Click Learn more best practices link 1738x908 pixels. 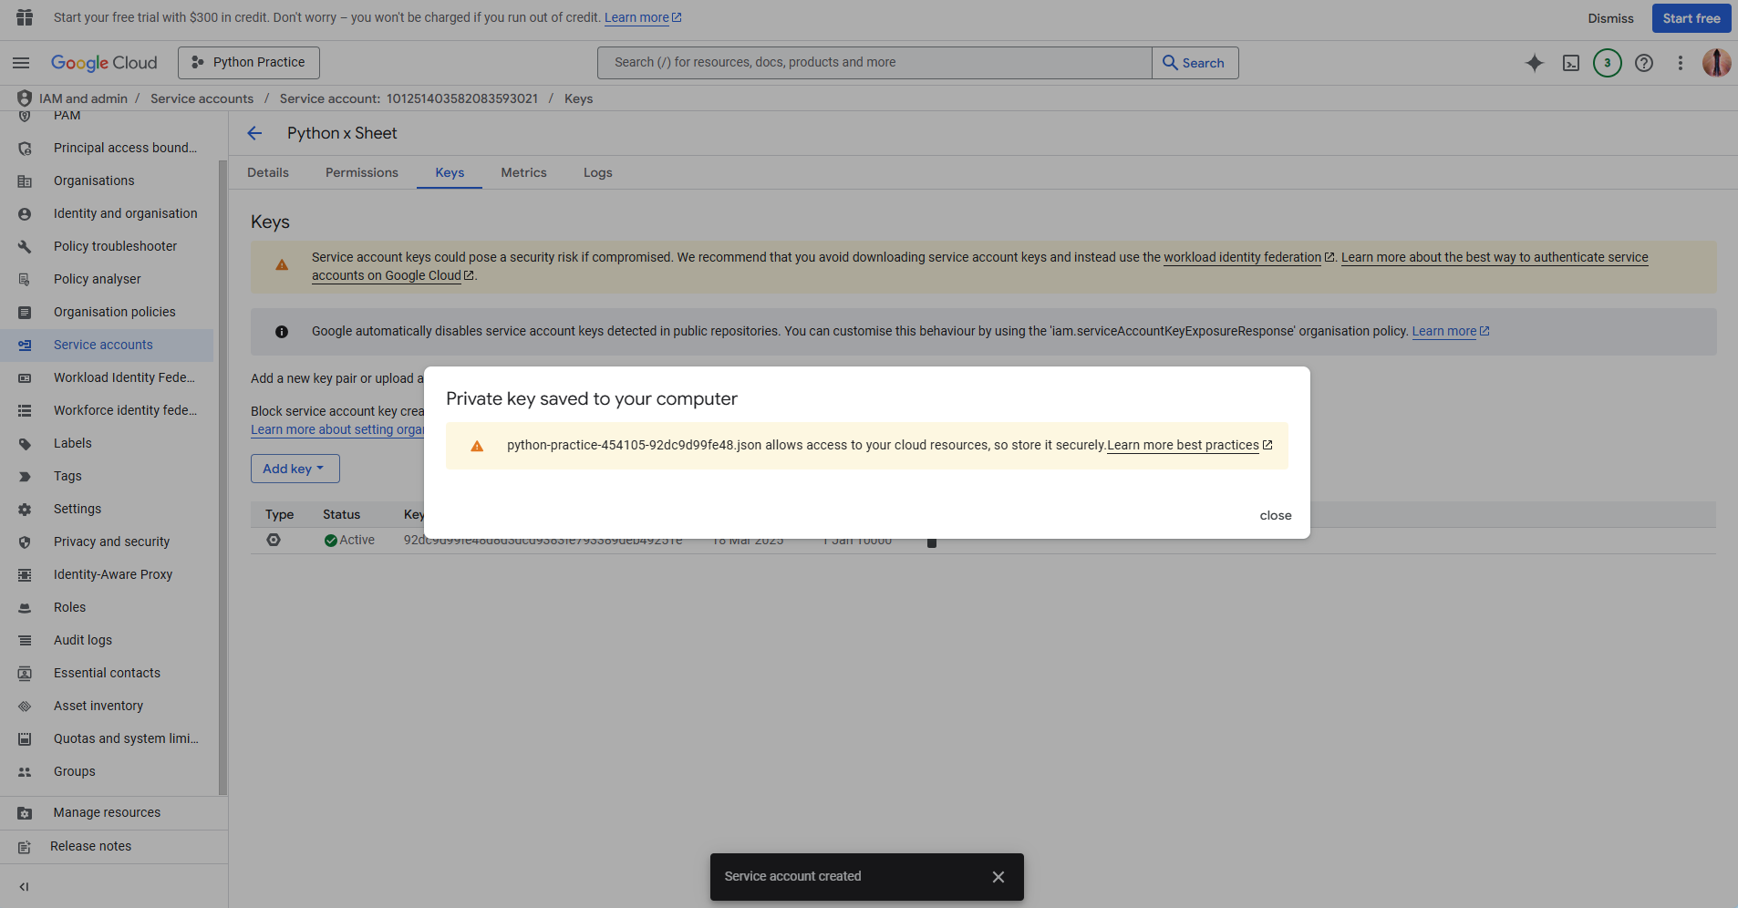click(1189, 445)
